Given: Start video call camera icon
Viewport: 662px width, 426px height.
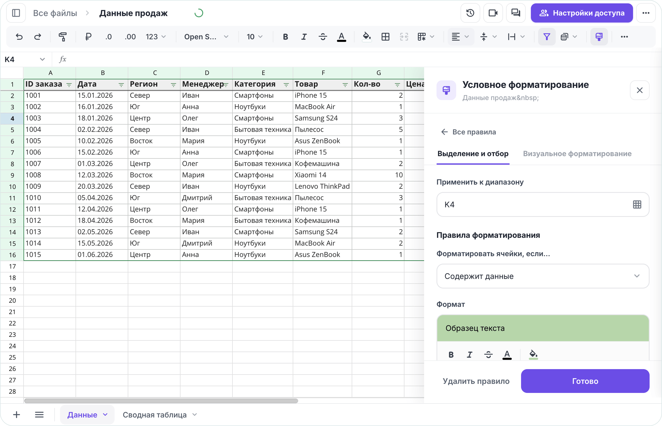Looking at the screenshot, I should click(x=493, y=13).
